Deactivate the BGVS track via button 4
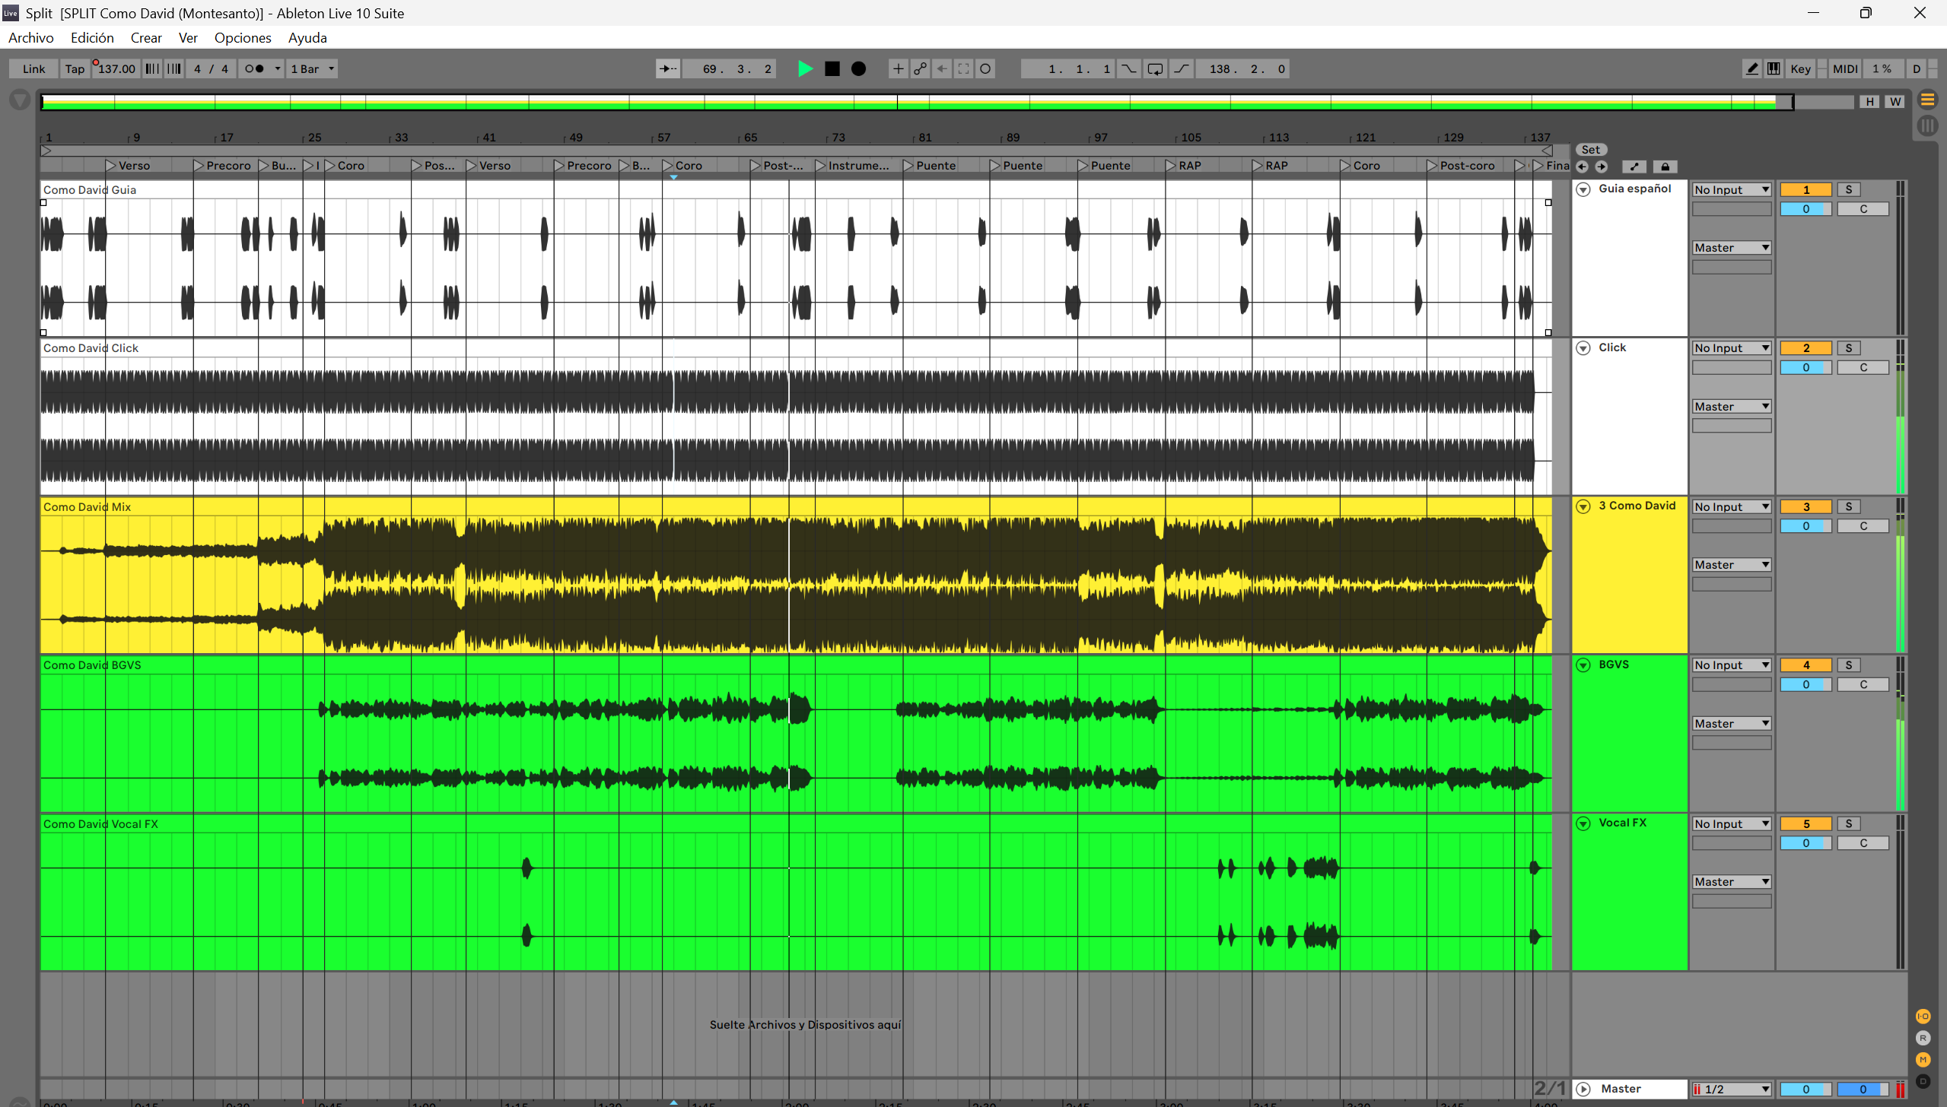 [x=1805, y=665]
